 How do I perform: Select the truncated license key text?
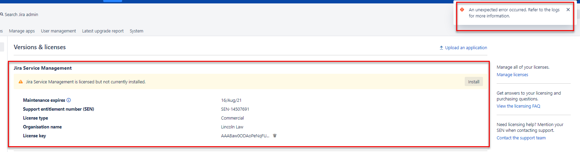point(245,136)
